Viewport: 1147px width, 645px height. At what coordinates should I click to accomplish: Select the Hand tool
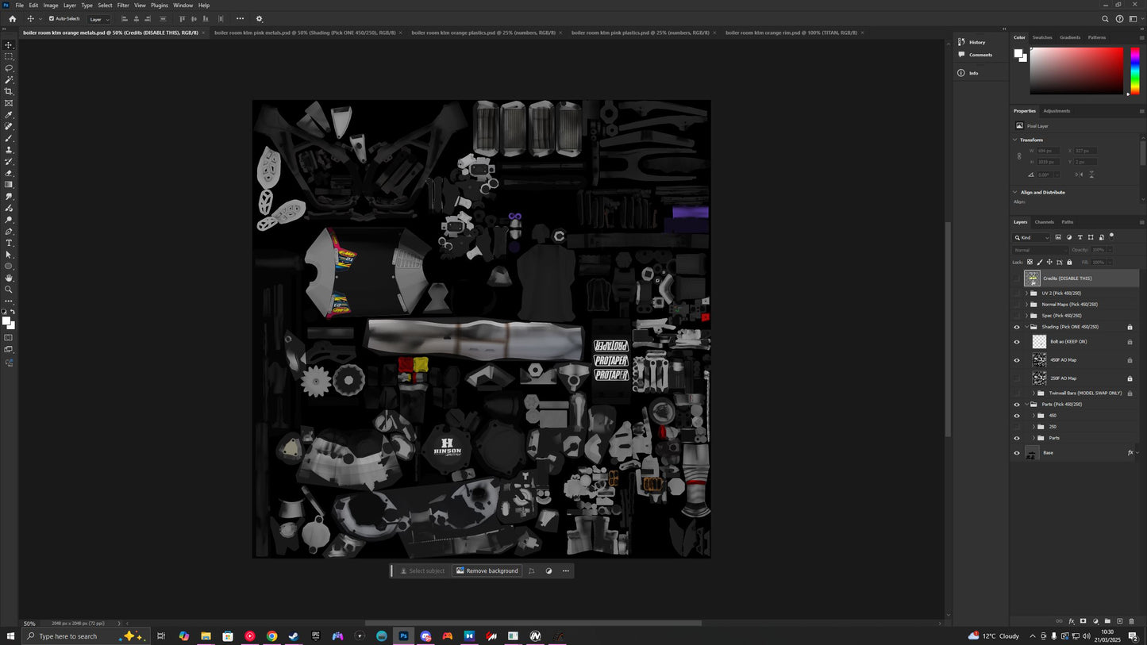click(x=9, y=278)
